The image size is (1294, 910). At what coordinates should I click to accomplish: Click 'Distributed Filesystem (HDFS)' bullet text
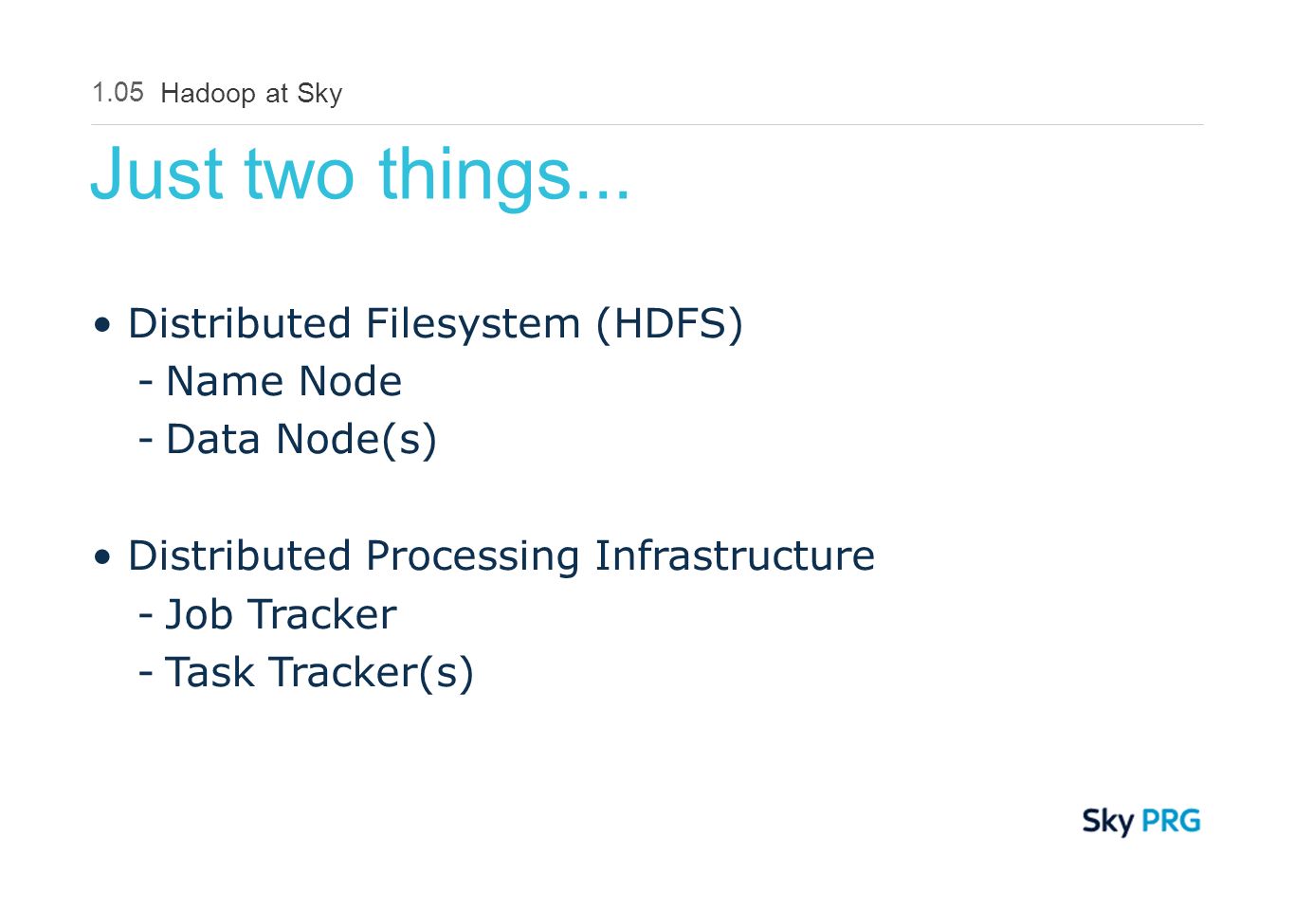(435, 324)
